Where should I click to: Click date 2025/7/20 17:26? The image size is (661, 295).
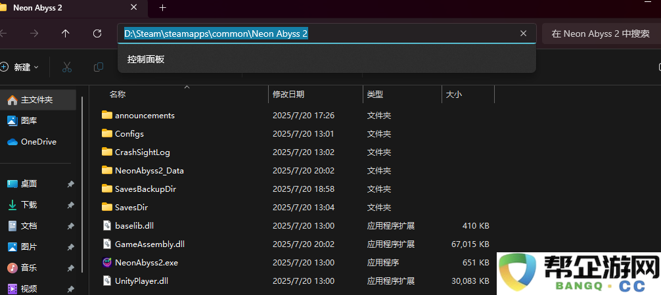[304, 115]
